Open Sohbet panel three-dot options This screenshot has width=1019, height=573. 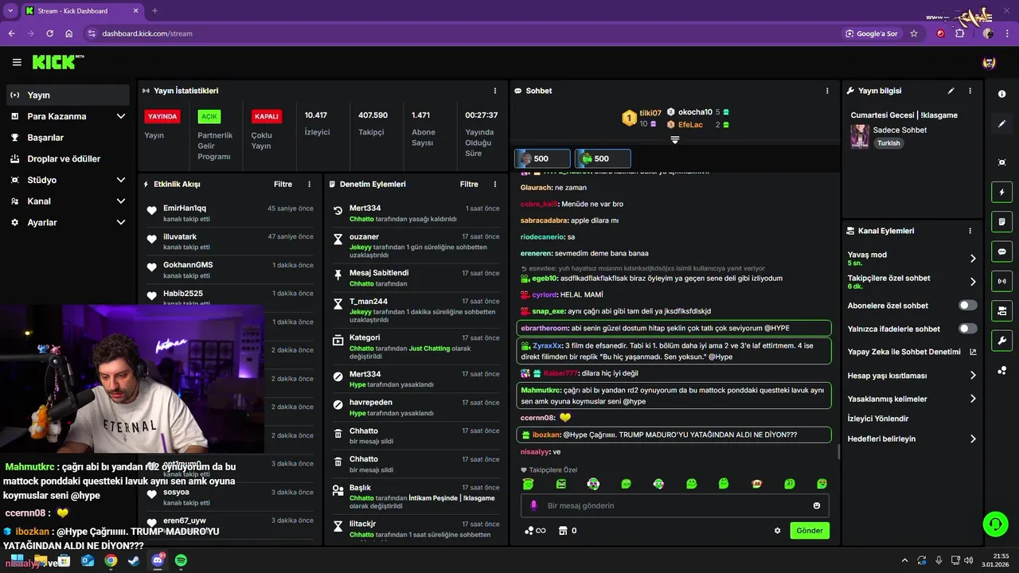click(x=828, y=91)
